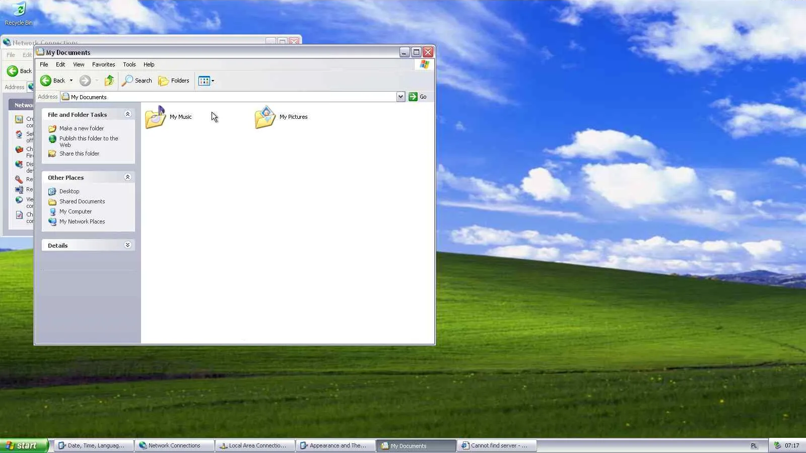Click the network status tray icon

777,445
